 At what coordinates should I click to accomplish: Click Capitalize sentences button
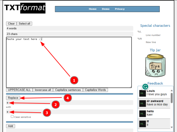(68, 90)
